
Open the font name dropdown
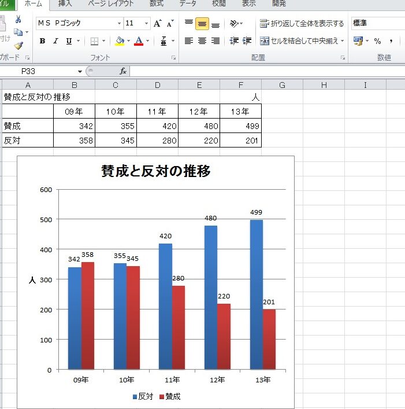(119, 24)
